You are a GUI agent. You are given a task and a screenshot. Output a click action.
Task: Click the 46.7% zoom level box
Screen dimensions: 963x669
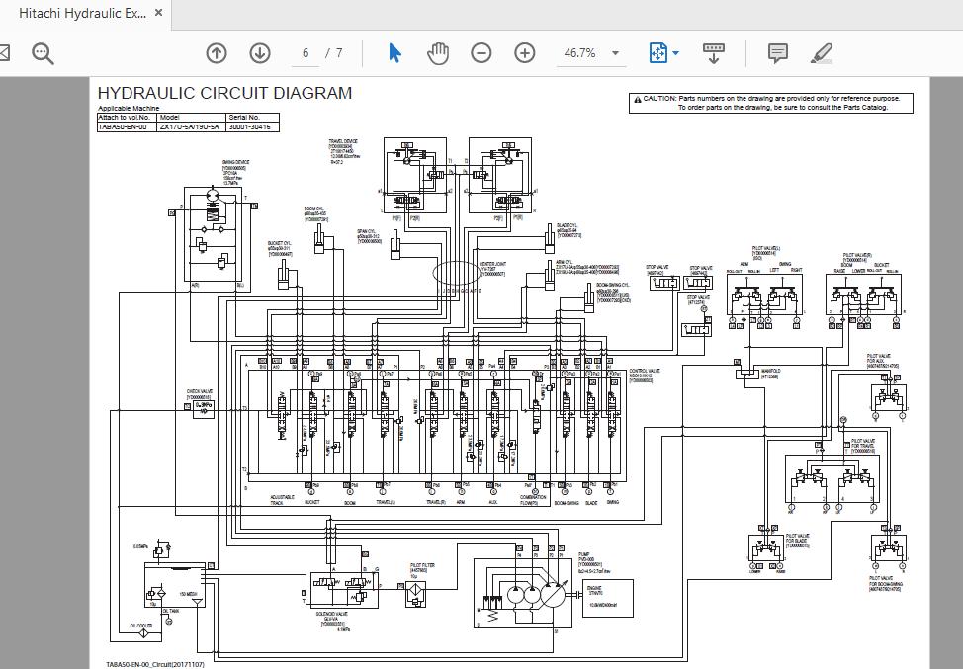tap(580, 53)
